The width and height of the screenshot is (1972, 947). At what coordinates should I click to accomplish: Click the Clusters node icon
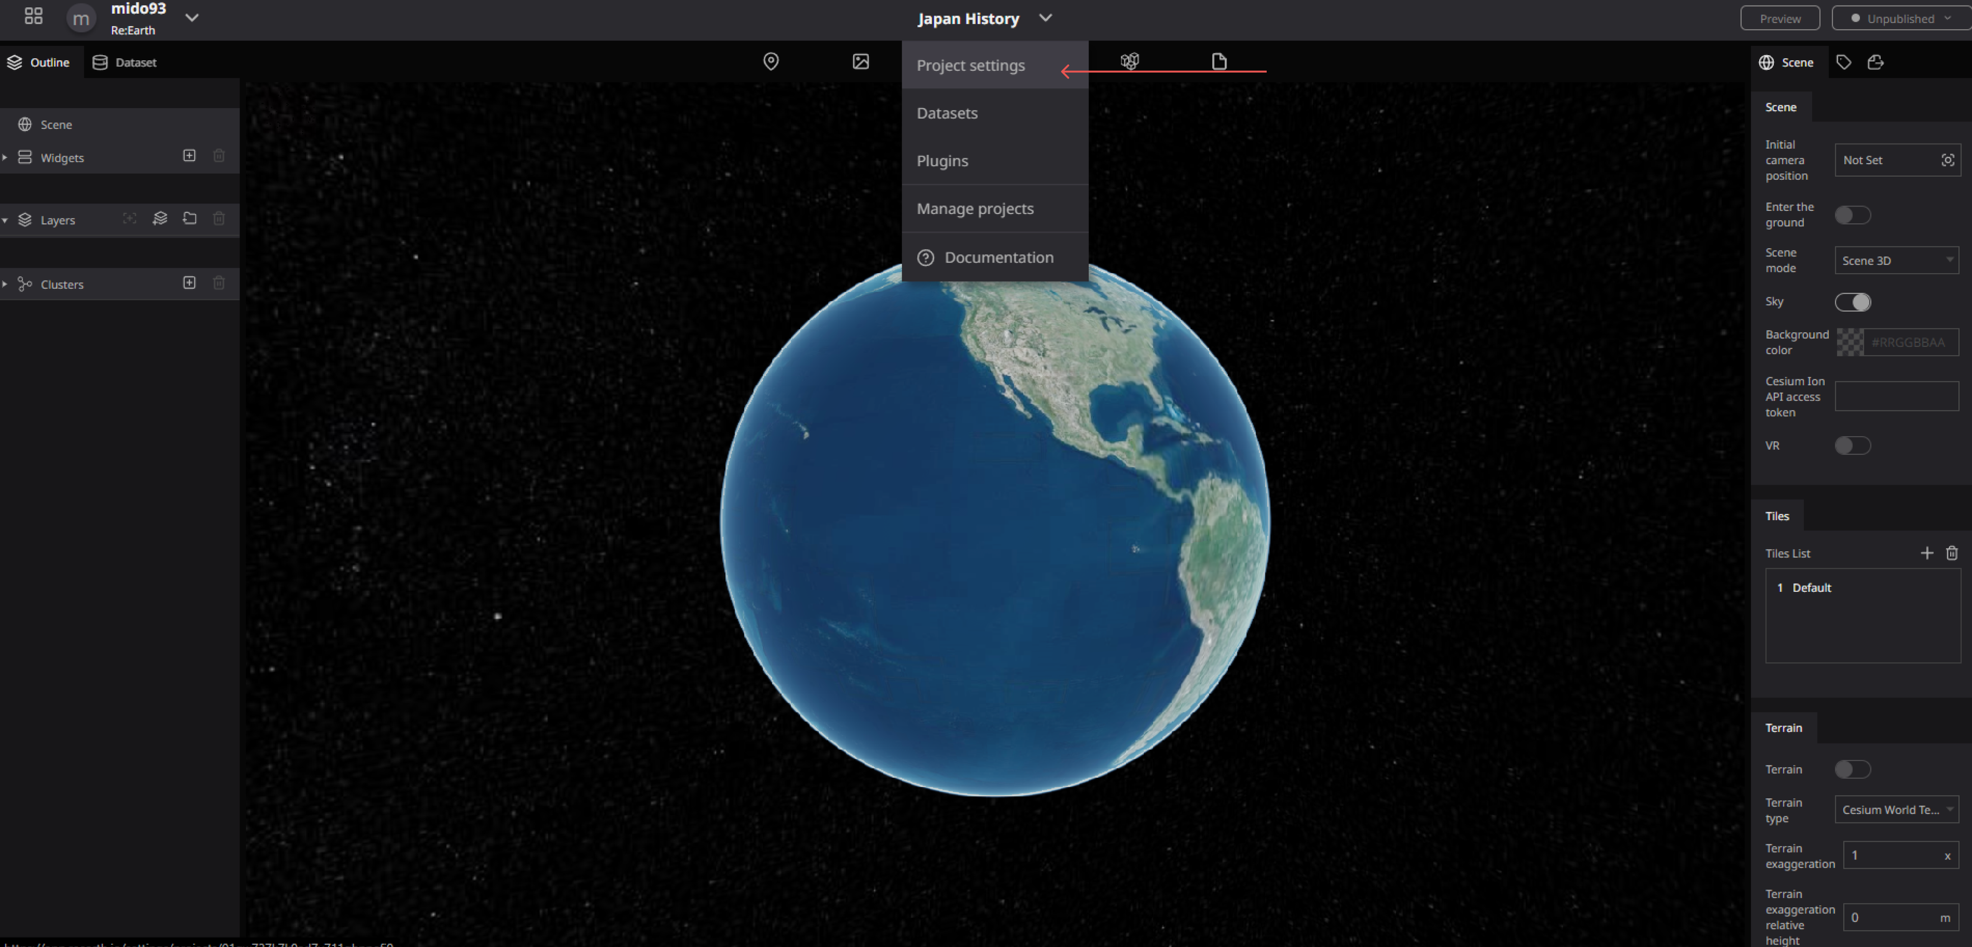click(25, 284)
